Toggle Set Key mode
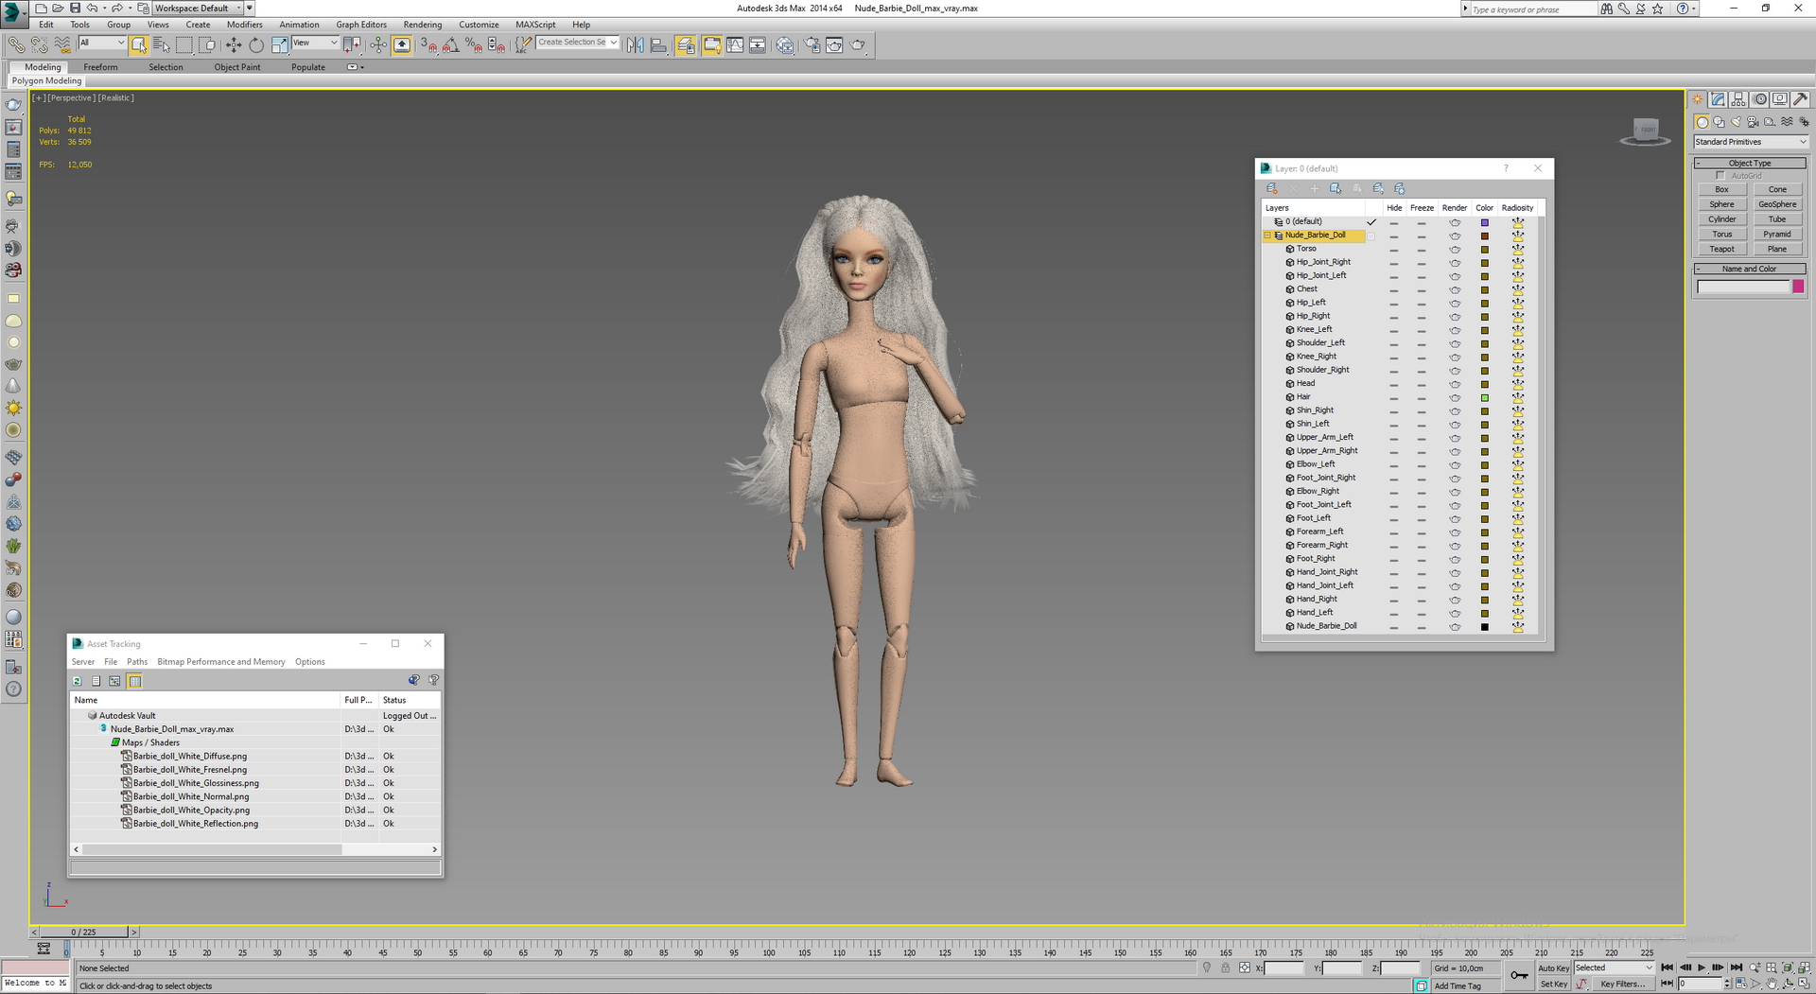Screen dimensions: 1816x994 point(1553,984)
